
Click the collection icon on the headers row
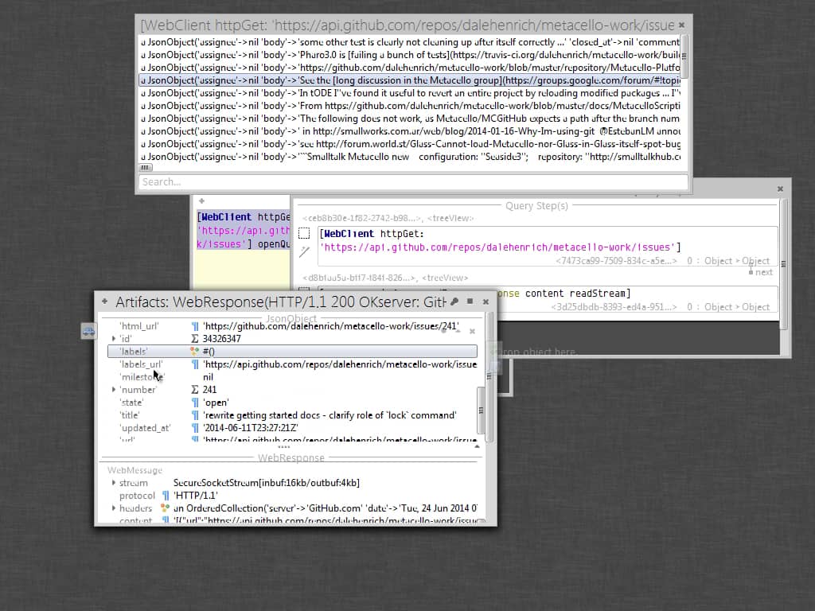pos(165,508)
